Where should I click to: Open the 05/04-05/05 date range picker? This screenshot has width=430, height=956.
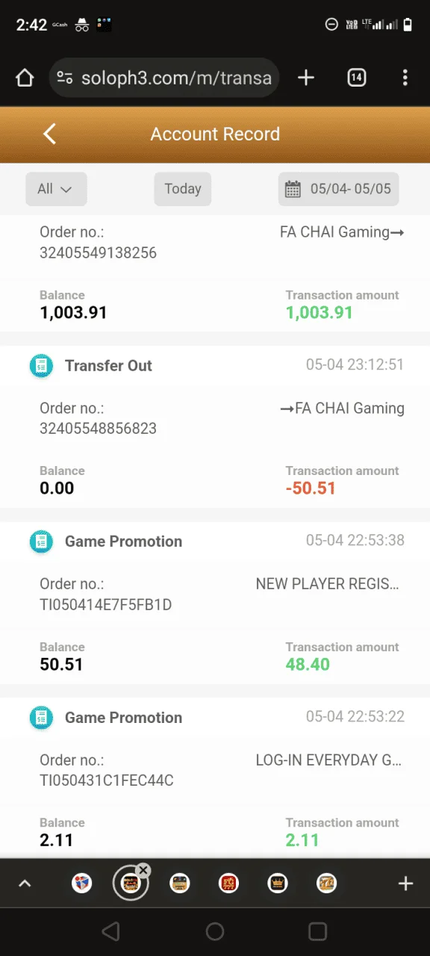coord(338,189)
